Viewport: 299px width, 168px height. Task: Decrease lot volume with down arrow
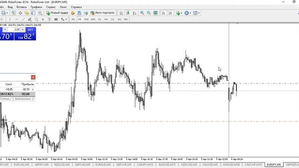coord(5,30)
